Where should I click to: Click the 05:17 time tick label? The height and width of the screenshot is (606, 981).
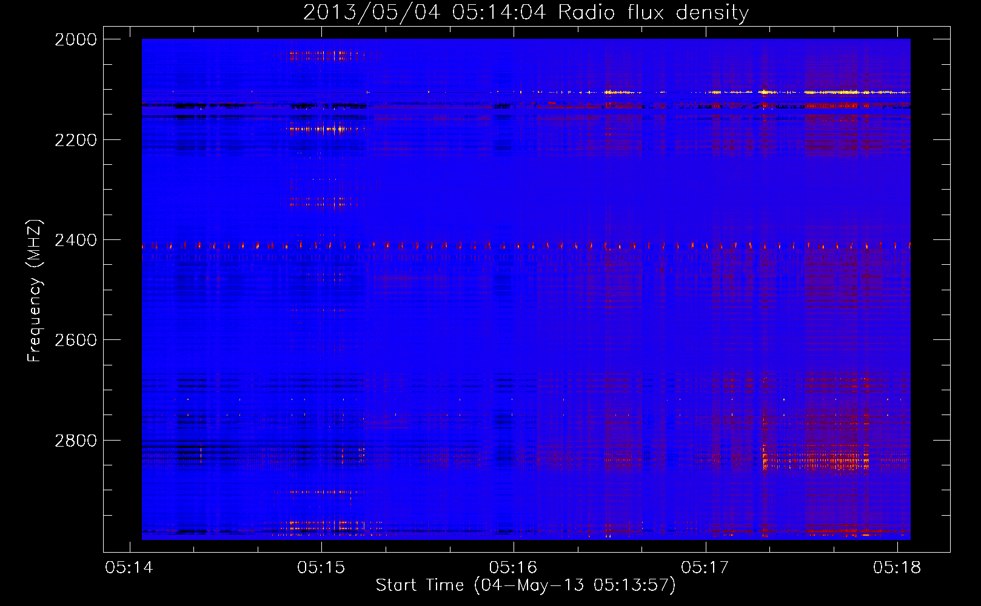point(705,567)
